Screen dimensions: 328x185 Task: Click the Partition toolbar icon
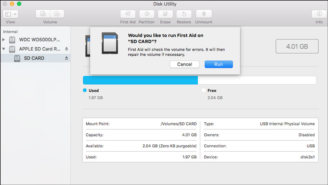pyautogui.click(x=146, y=14)
